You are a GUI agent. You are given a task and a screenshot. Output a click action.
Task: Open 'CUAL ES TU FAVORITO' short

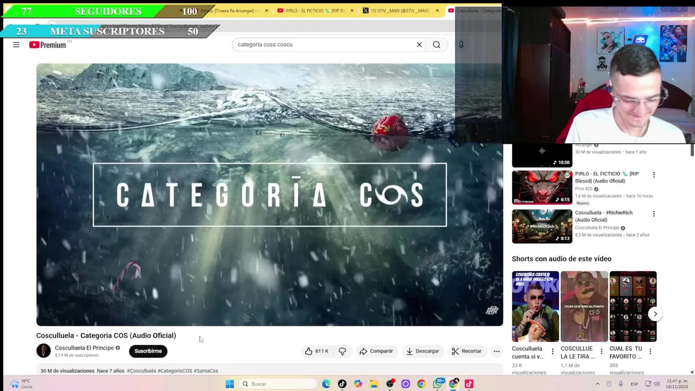(633, 307)
